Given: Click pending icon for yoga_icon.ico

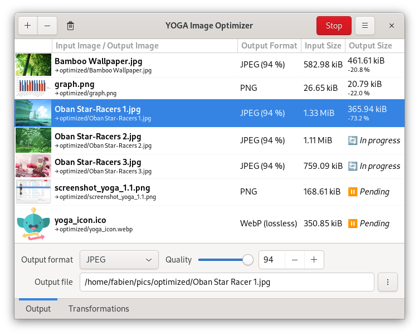Looking at the screenshot, I should coord(353,224).
